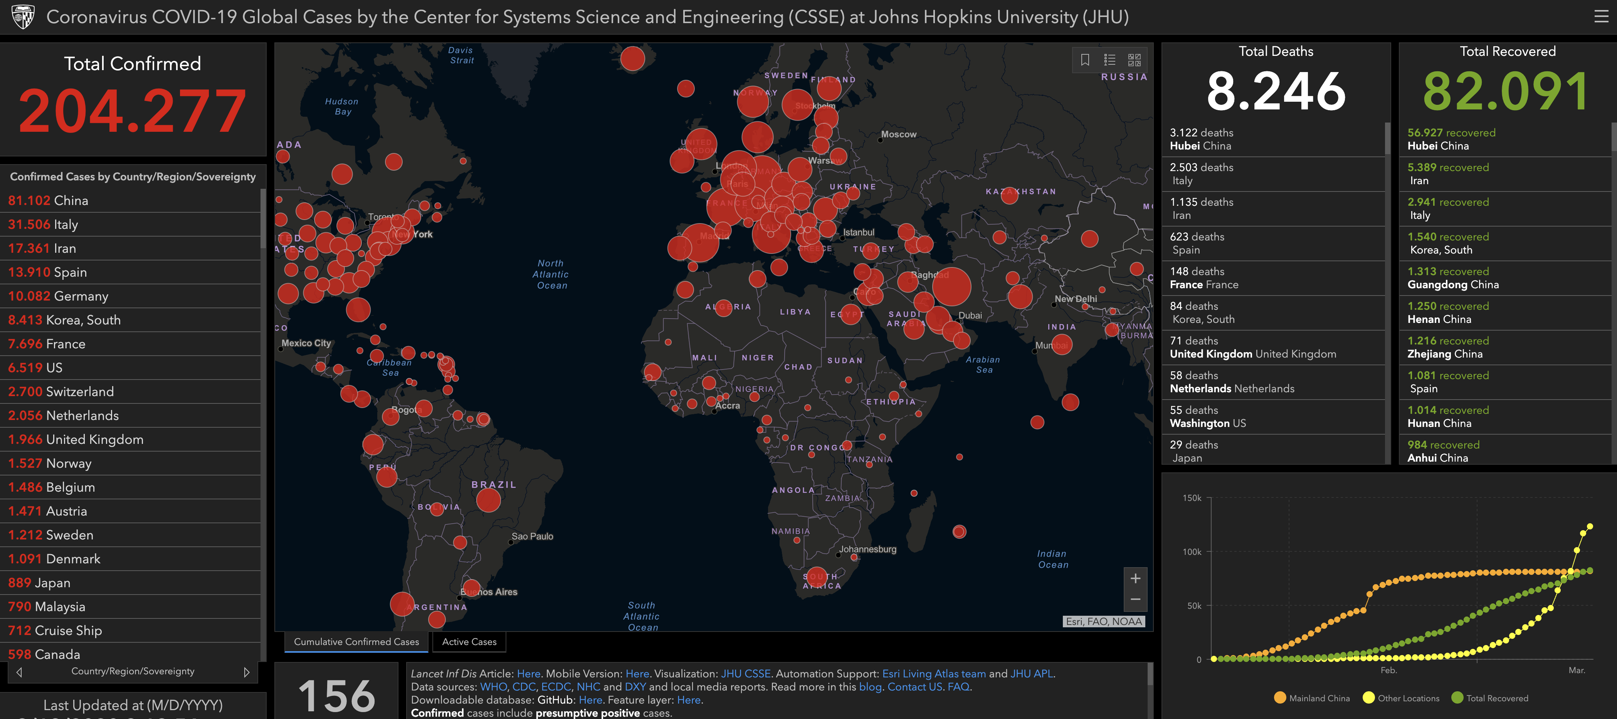
Task: Open the GitHub Here download link
Action: pyautogui.click(x=590, y=700)
